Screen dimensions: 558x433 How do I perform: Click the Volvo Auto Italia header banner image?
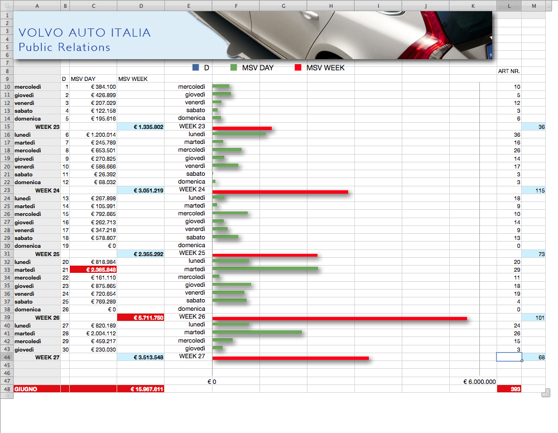tap(251, 35)
